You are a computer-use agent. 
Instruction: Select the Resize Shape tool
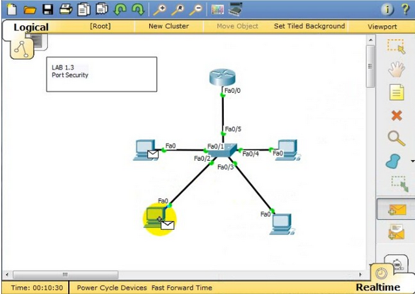(x=400, y=183)
